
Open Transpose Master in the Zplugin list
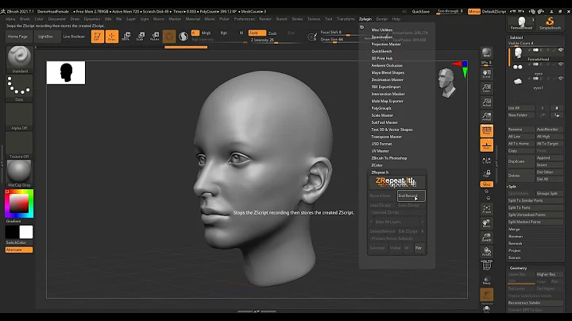(386, 137)
